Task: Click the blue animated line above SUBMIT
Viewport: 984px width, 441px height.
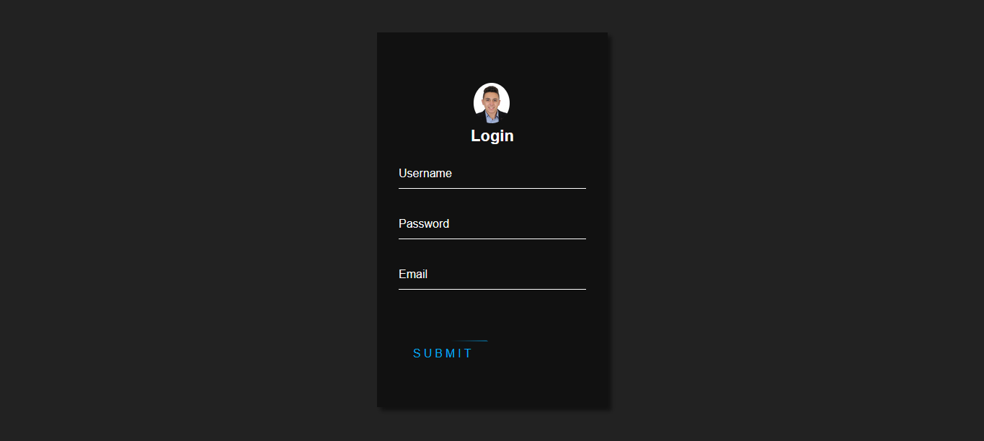Action: 469,341
